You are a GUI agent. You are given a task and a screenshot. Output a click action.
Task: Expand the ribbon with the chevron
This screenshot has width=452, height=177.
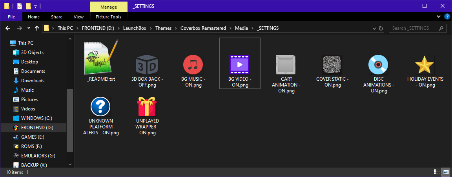point(438,17)
